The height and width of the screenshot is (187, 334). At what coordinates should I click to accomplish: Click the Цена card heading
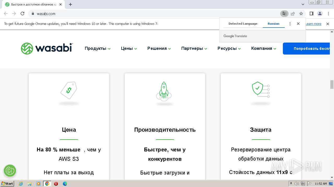pyautogui.click(x=69, y=130)
